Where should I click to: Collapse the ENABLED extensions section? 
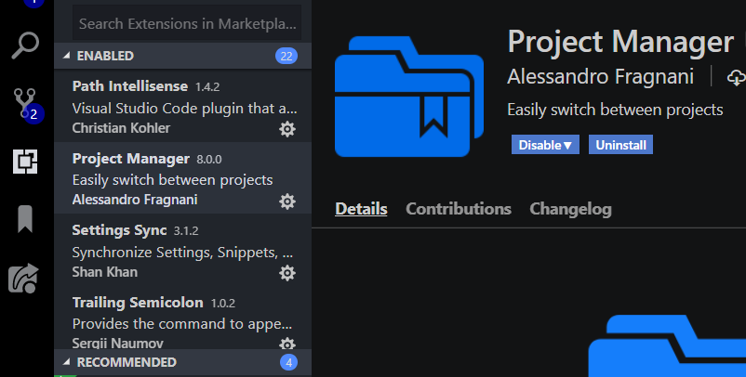(67, 56)
